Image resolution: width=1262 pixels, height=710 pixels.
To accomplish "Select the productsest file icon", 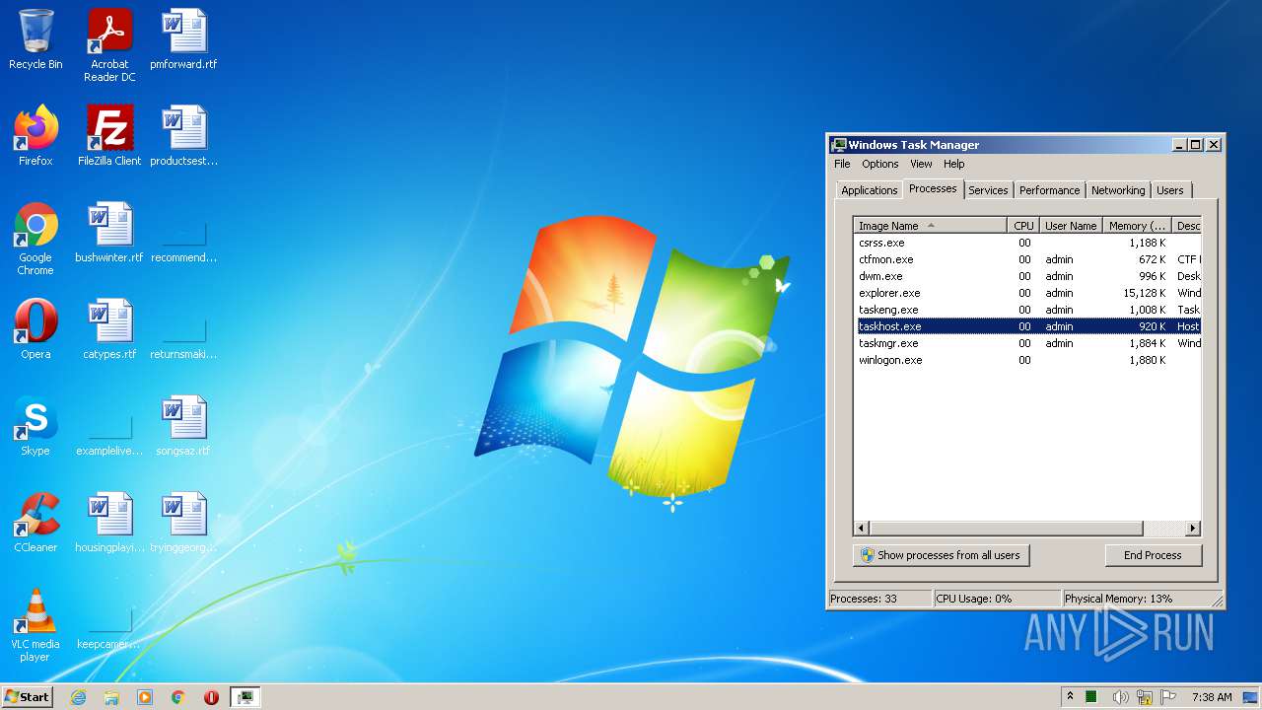I will tap(183, 136).
